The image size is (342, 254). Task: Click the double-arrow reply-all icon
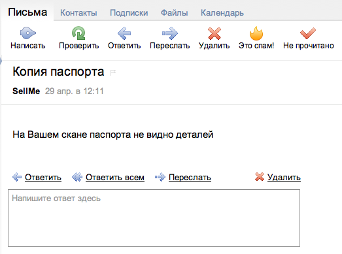77,177
